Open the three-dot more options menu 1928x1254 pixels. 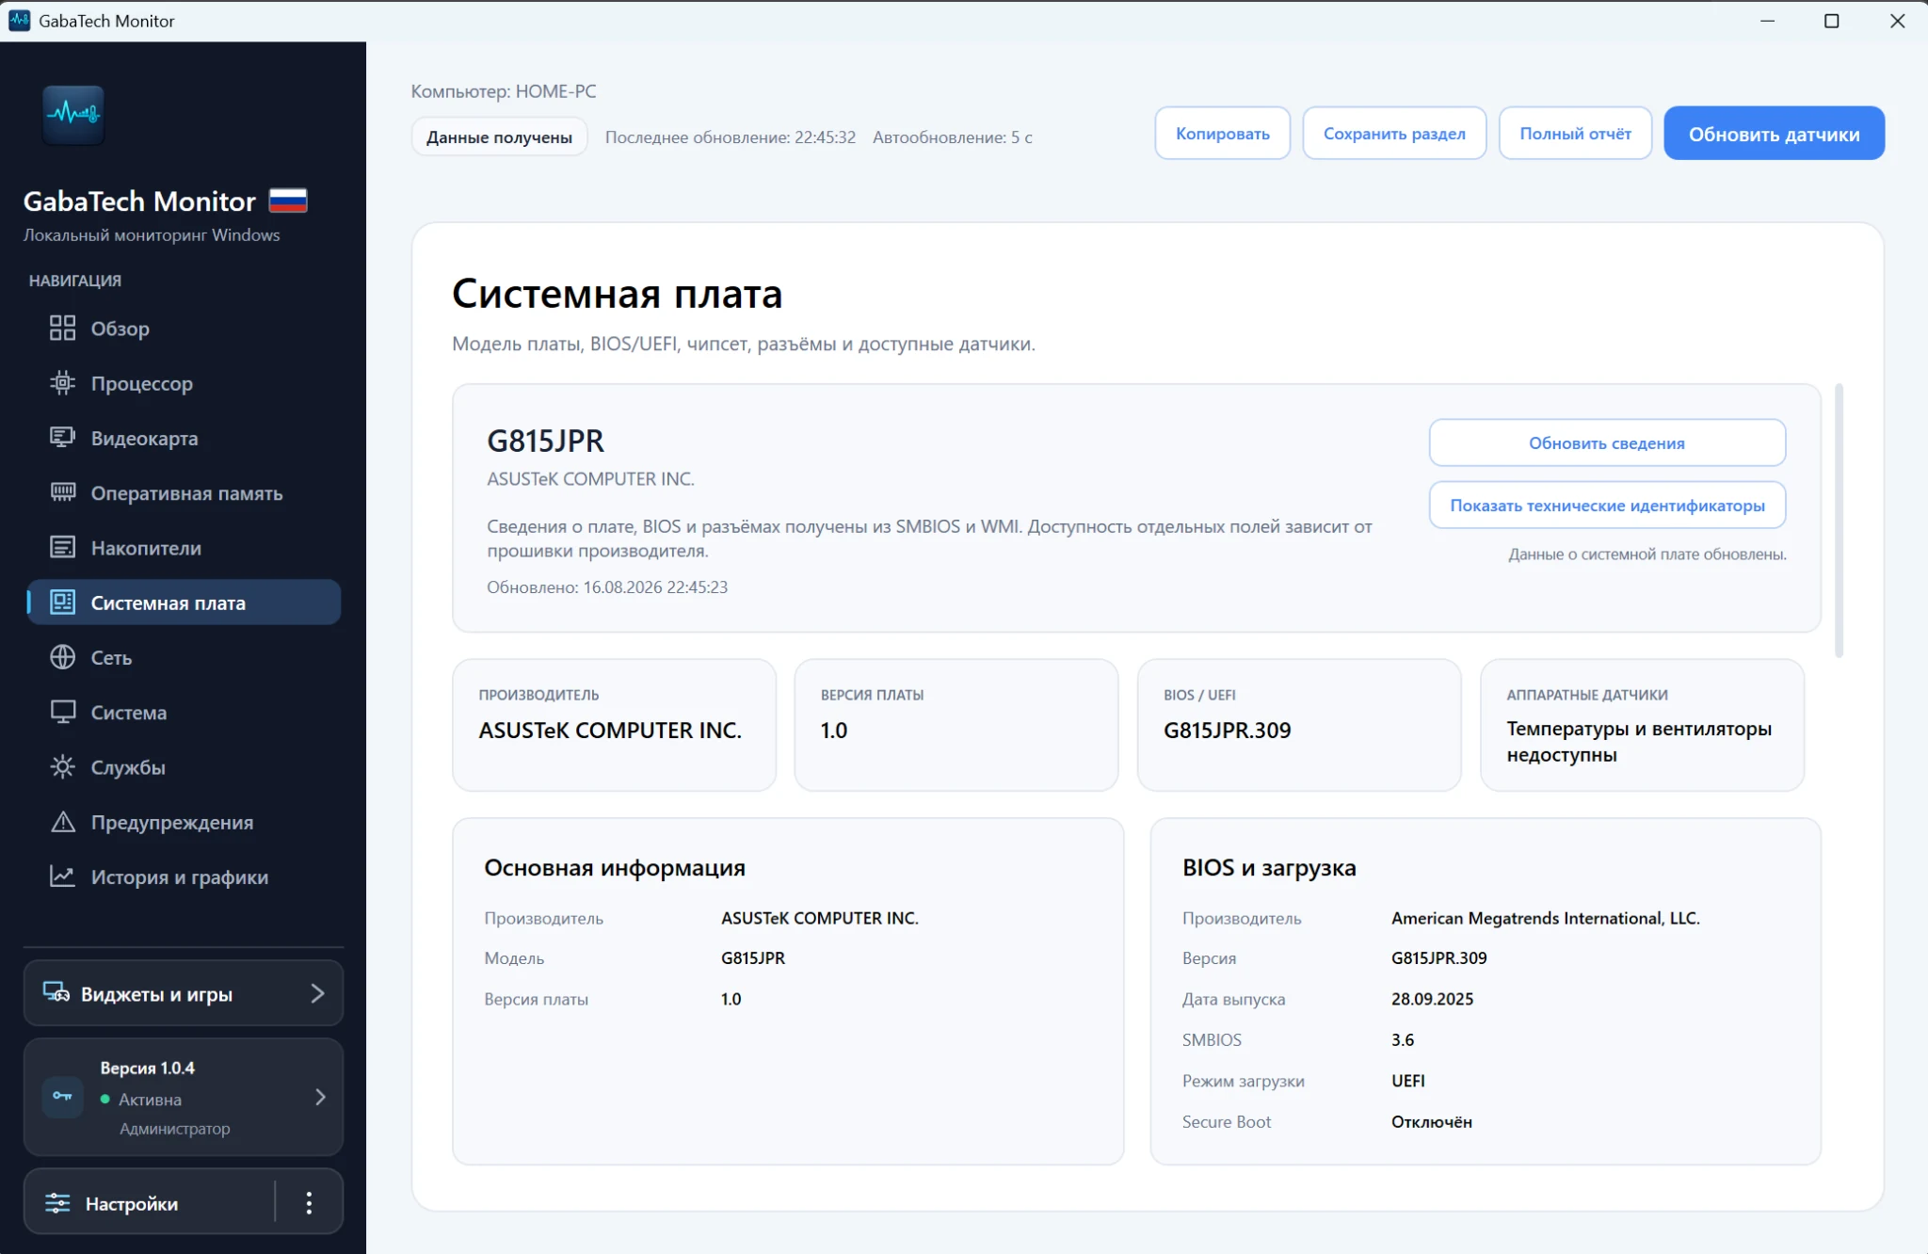tap(309, 1203)
